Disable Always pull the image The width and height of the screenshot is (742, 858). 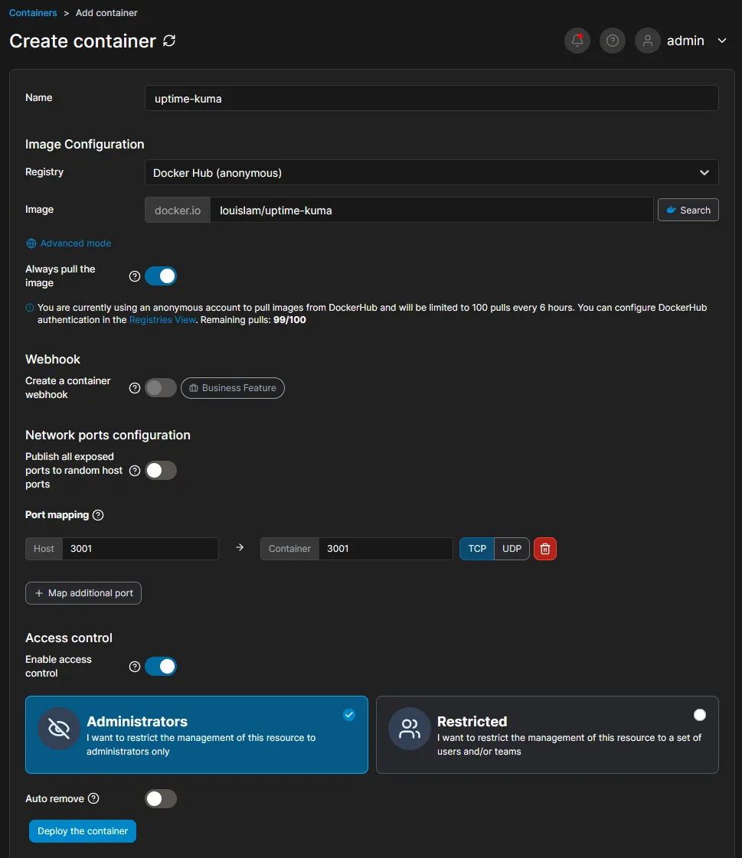(161, 276)
